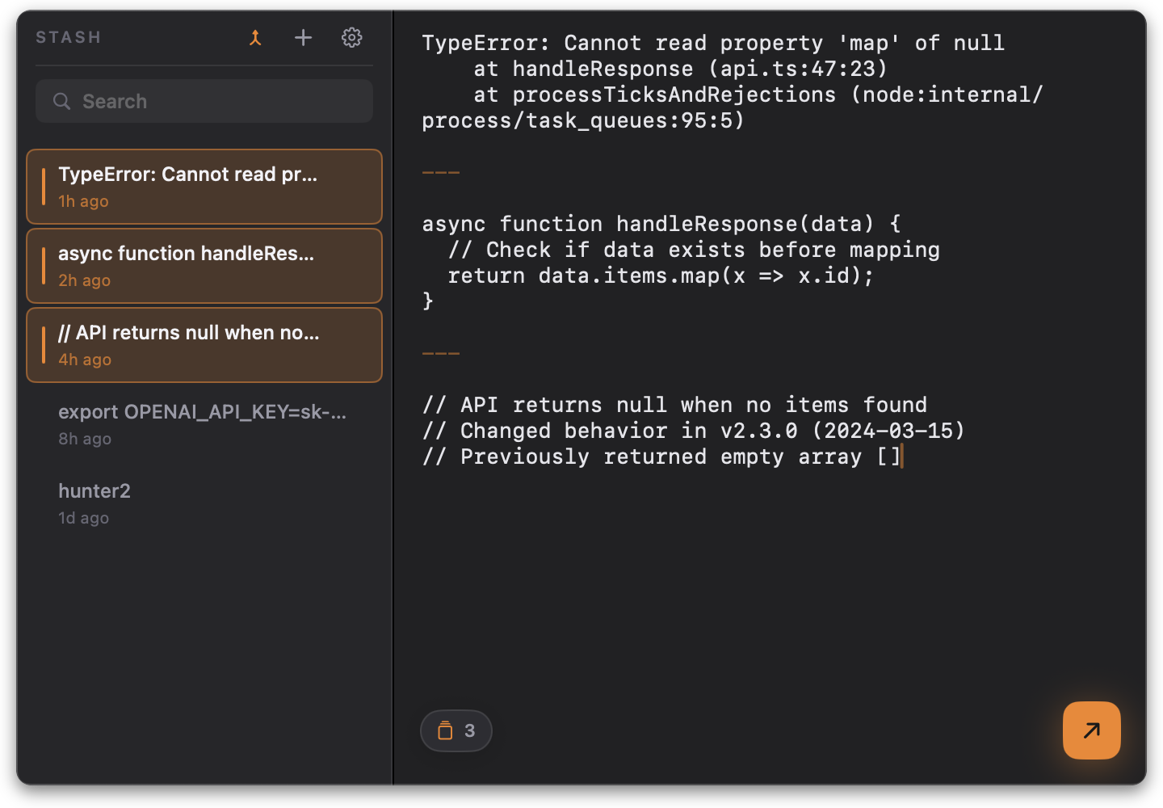Deselect the TypeError snippet's orange selection bar
This screenshot has height=808, width=1163.
coord(45,187)
